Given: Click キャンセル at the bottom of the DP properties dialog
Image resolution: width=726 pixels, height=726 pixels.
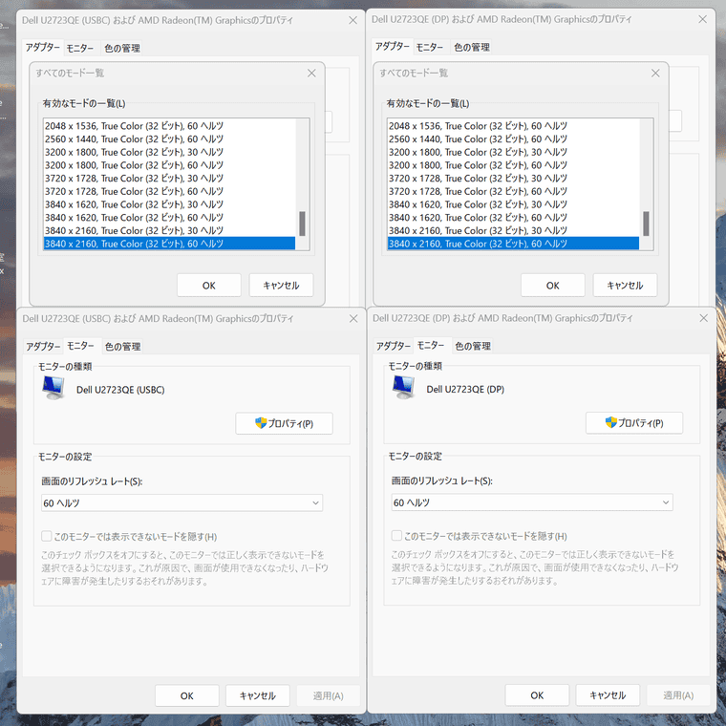Looking at the screenshot, I should 608,695.
